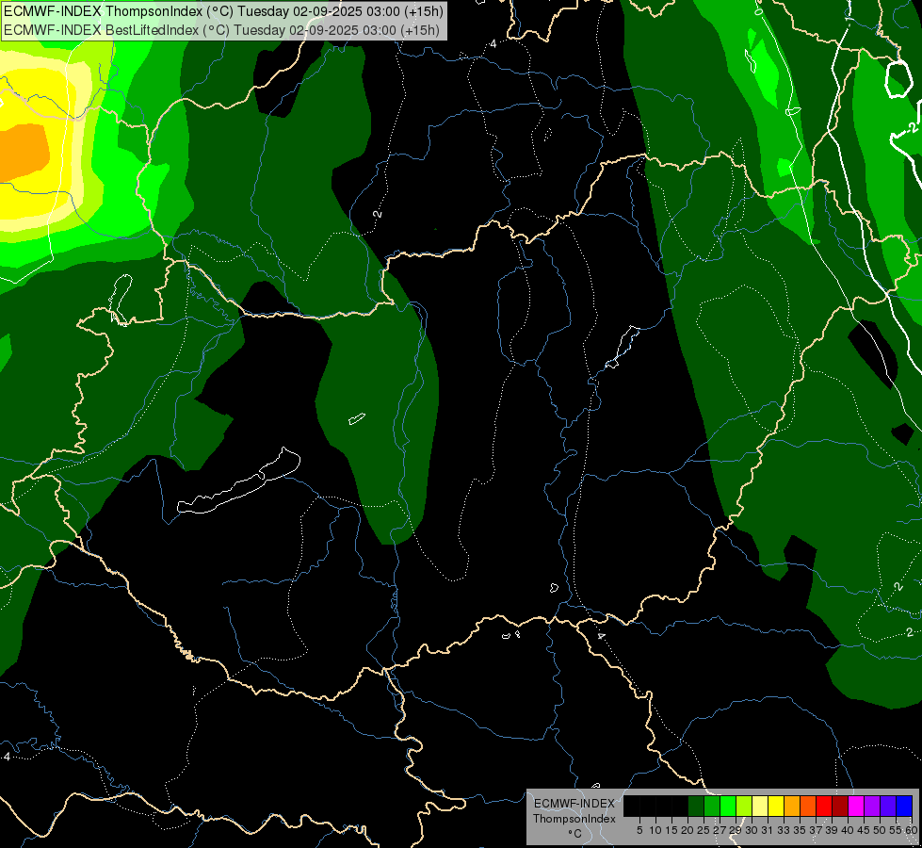Click the legend label ThompsonIndex
This screenshot has height=848, width=922.
574,819
